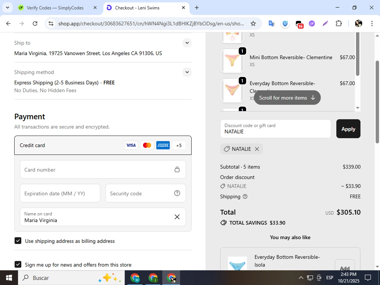Click Mini Bottom Reversible- Clementine thumbnail
Viewport: 380px width, 285px height.
click(x=232, y=61)
